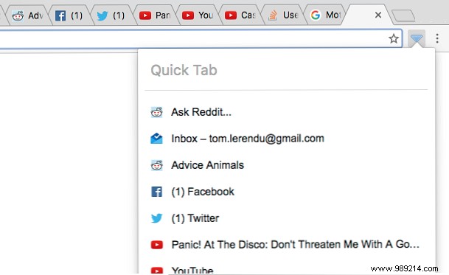Select '(1) Facebook' in the tab list
This screenshot has width=449, height=275.
(x=286, y=192)
